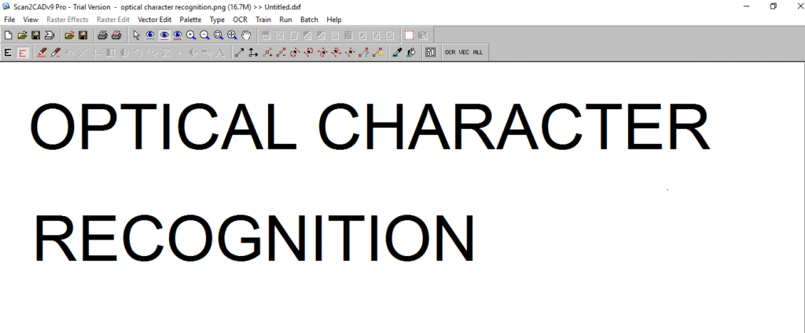Click the Zoom Extents magnifier icon
This screenshot has height=333, width=805.
[232, 35]
